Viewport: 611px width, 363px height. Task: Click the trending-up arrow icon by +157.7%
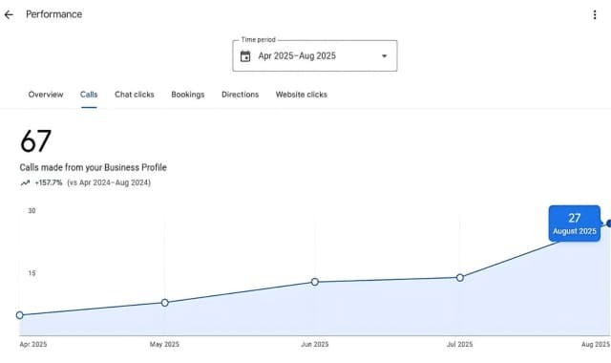pos(26,182)
